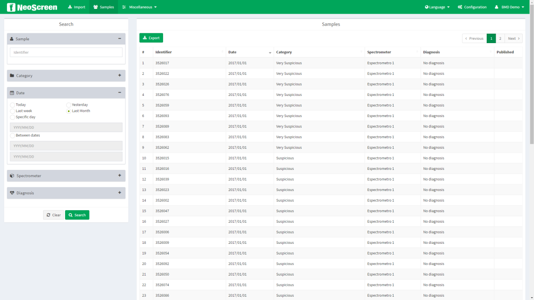This screenshot has height=300, width=534.
Task: Click the NeoScreen logo icon
Action: pyautogui.click(x=11, y=7)
